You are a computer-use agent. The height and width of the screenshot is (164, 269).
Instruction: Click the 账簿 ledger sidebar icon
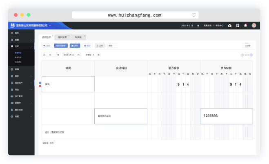[x=12, y=69]
